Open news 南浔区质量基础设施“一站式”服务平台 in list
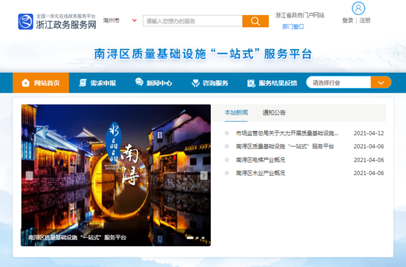This screenshot has height=267, width=406. pos(285,146)
